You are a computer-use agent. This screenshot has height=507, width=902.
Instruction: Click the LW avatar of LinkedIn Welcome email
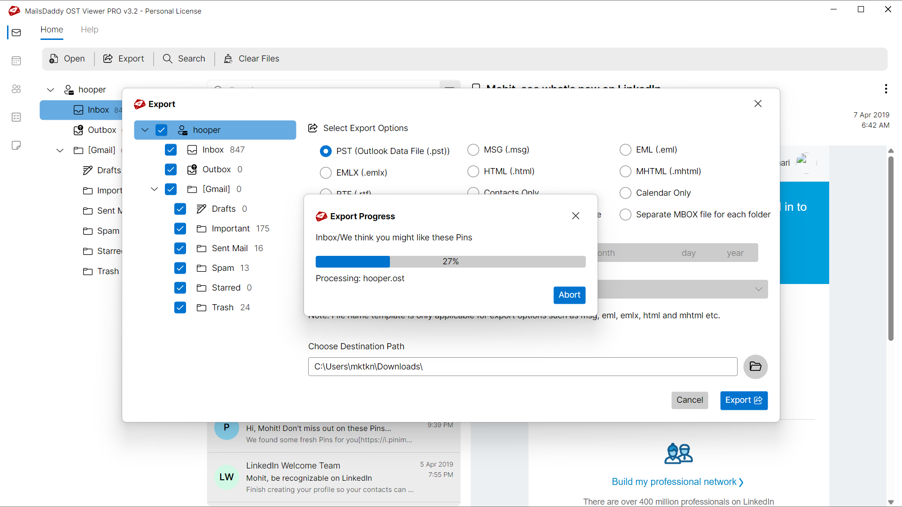pyautogui.click(x=226, y=477)
